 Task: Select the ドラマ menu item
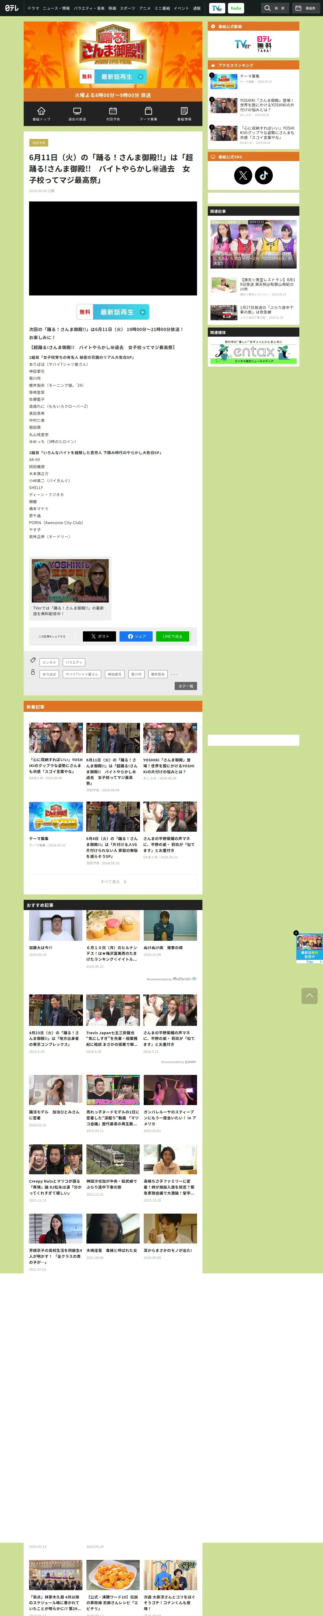[x=33, y=8]
